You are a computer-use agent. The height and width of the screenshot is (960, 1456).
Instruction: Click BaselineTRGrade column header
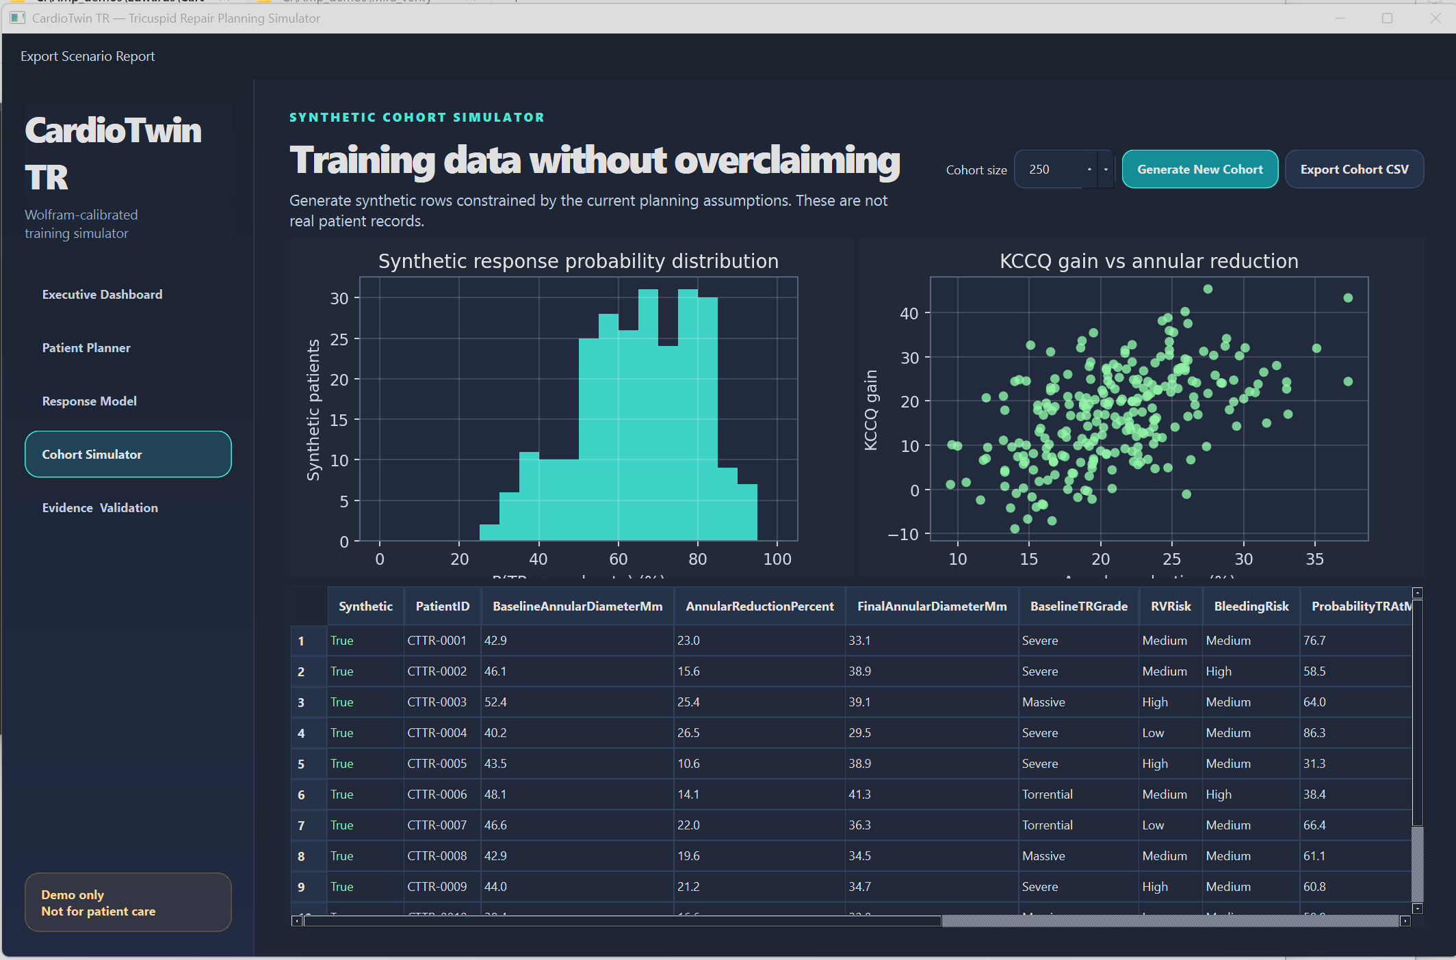(x=1079, y=606)
